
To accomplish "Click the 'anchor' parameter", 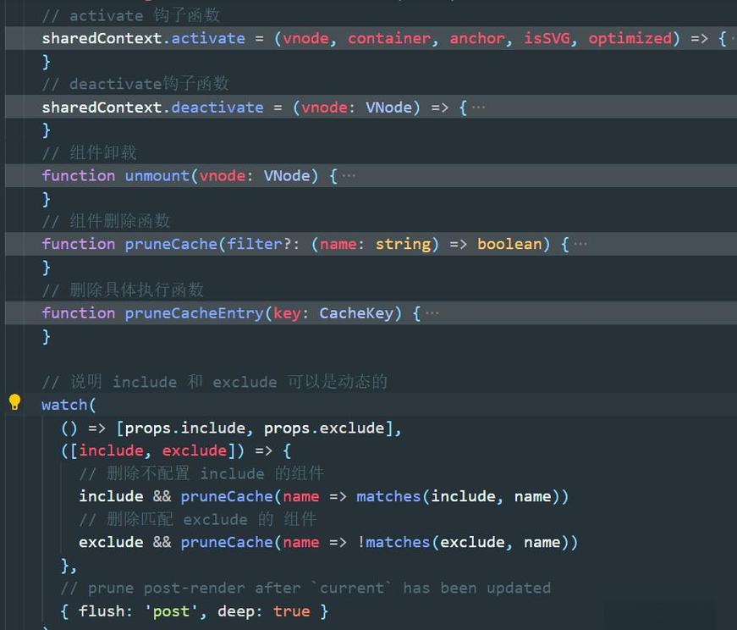I will click(477, 38).
